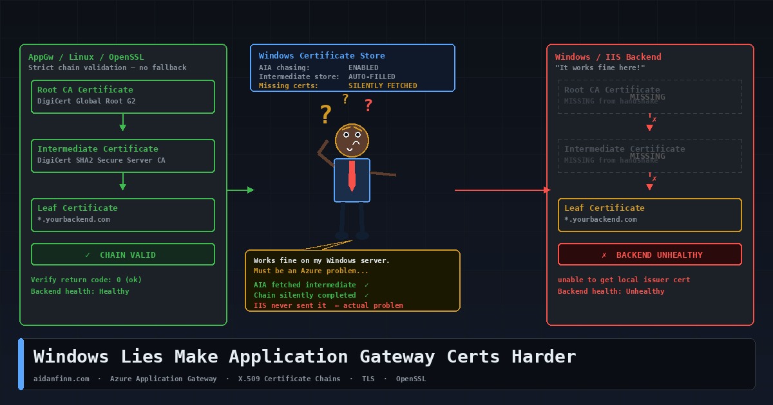Click the X.509 Certificate Chains footer tag
Image resolution: width=773 pixels, height=405 pixels.
click(x=289, y=379)
